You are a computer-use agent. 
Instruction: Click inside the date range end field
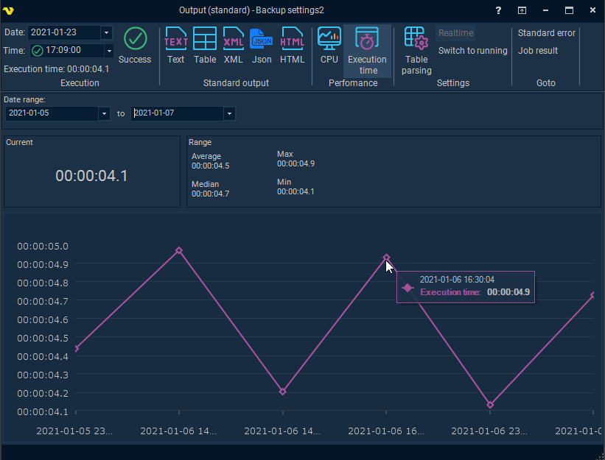pos(177,113)
